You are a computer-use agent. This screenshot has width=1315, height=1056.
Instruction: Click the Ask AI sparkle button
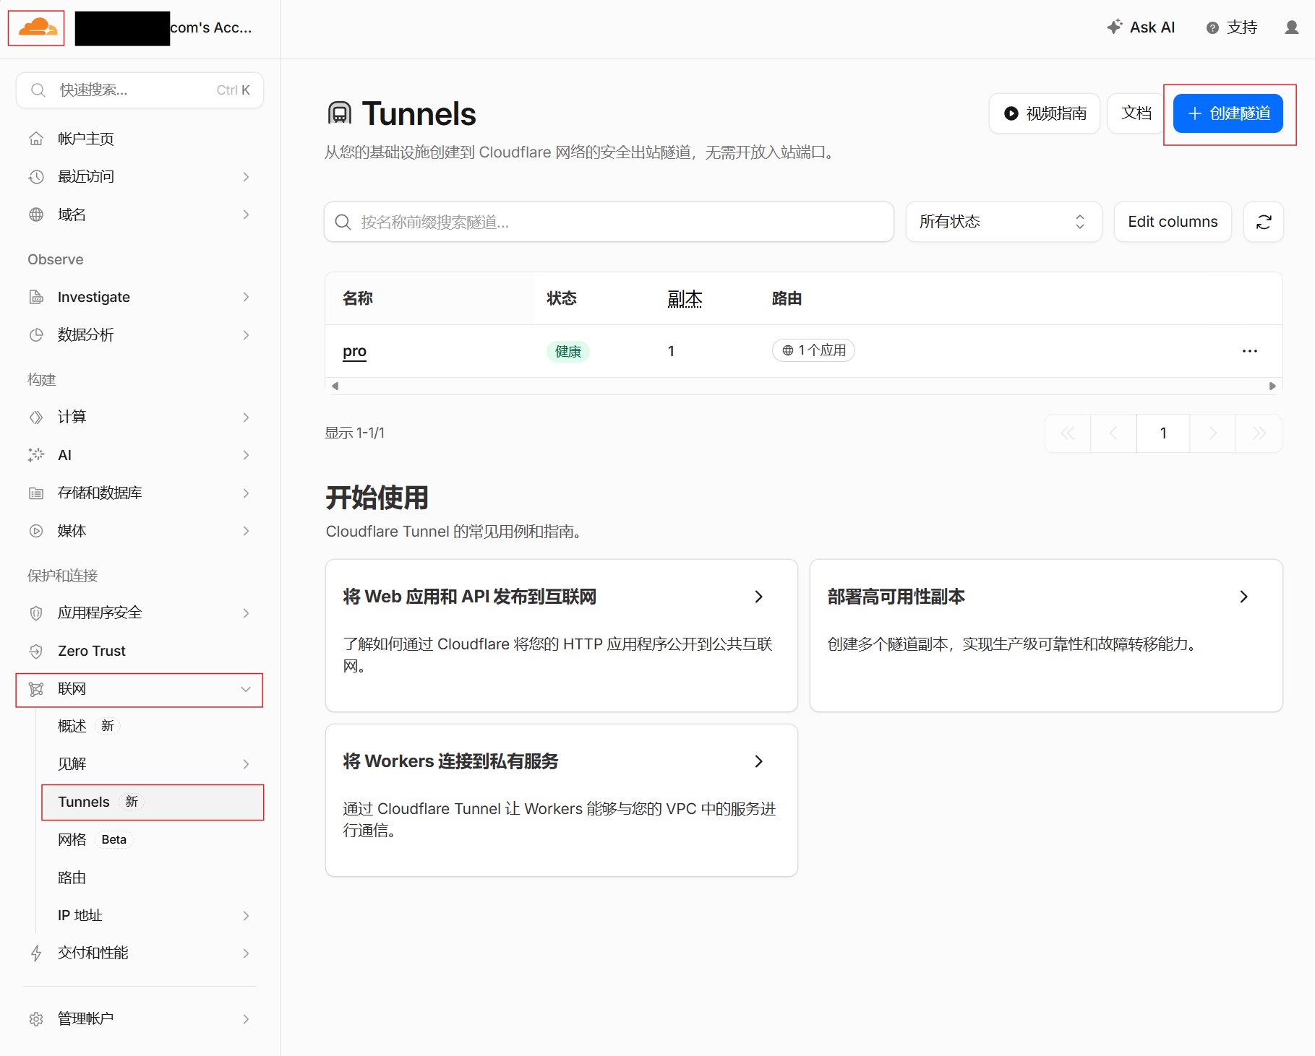[x=1141, y=27]
